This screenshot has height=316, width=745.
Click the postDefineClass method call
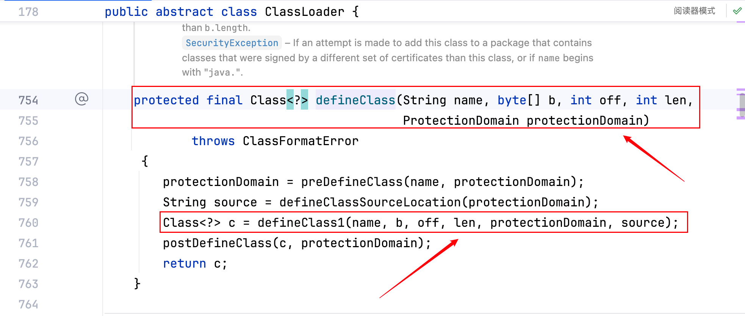tap(217, 243)
